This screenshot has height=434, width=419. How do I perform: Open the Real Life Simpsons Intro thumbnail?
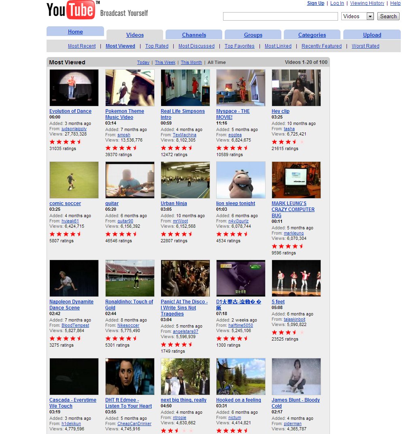coord(185,88)
